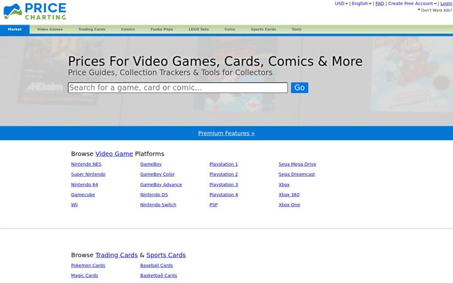Open the Tools menu
This screenshot has width=453, height=283.
coord(296,29)
